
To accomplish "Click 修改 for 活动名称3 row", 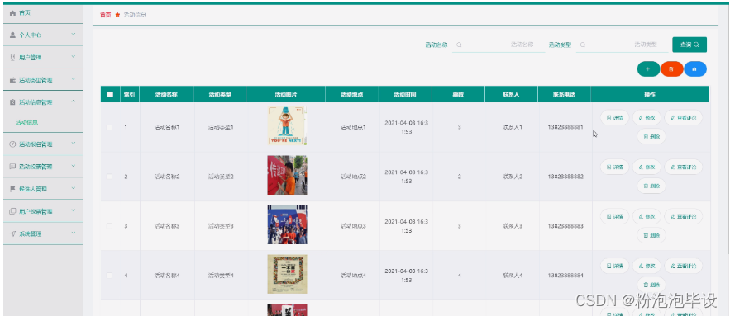I will coord(647,216).
